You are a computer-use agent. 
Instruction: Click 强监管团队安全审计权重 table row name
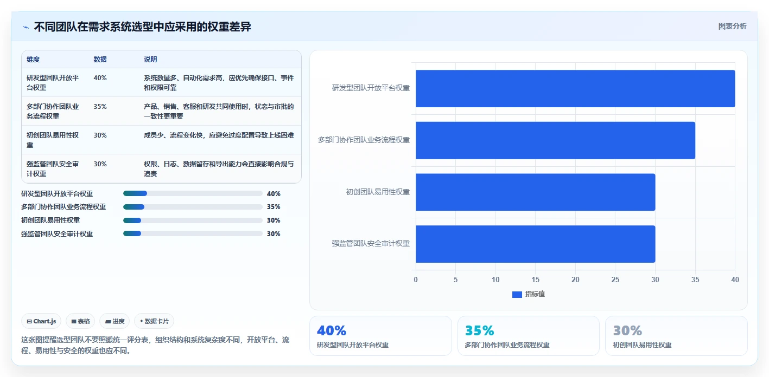pyautogui.click(x=53, y=169)
